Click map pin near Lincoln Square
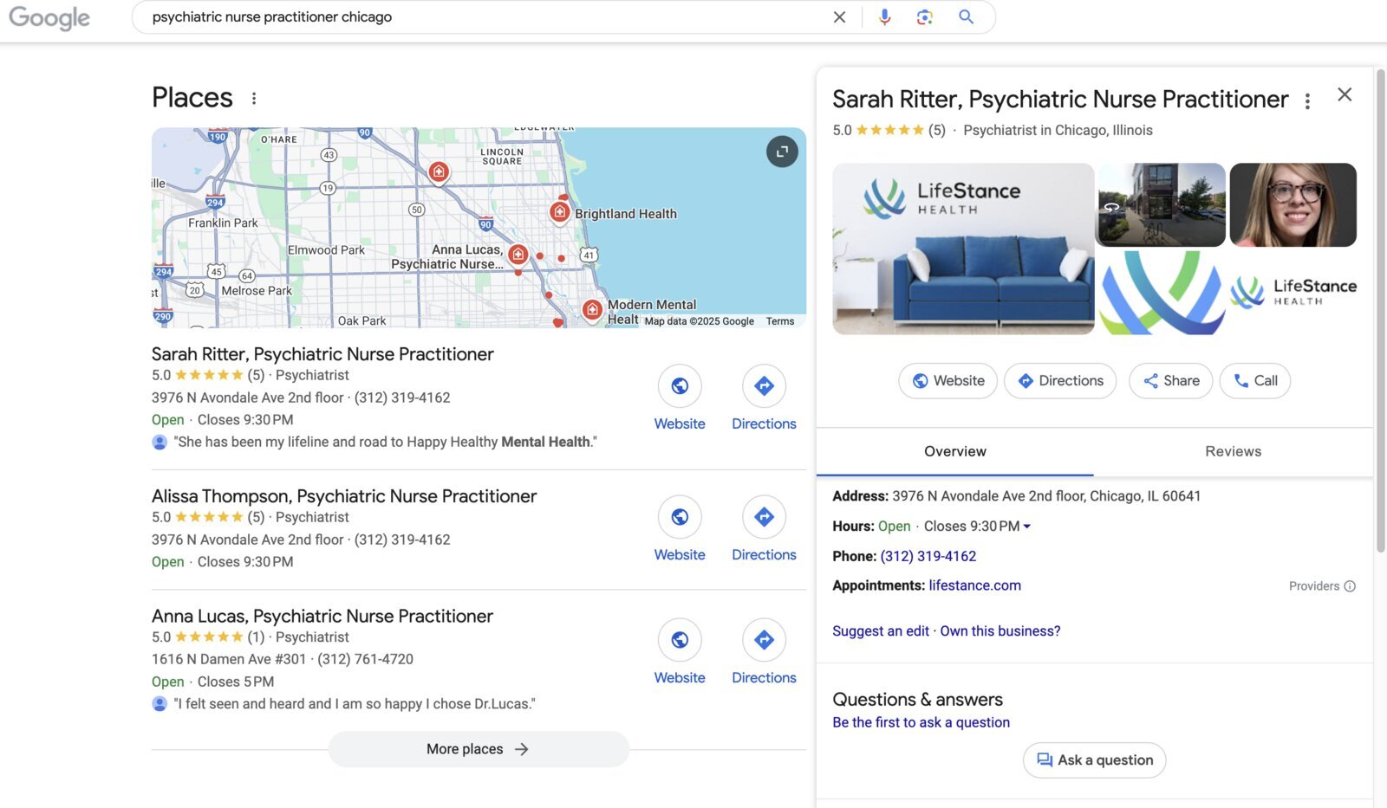This screenshot has width=1387, height=808. point(439,172)
